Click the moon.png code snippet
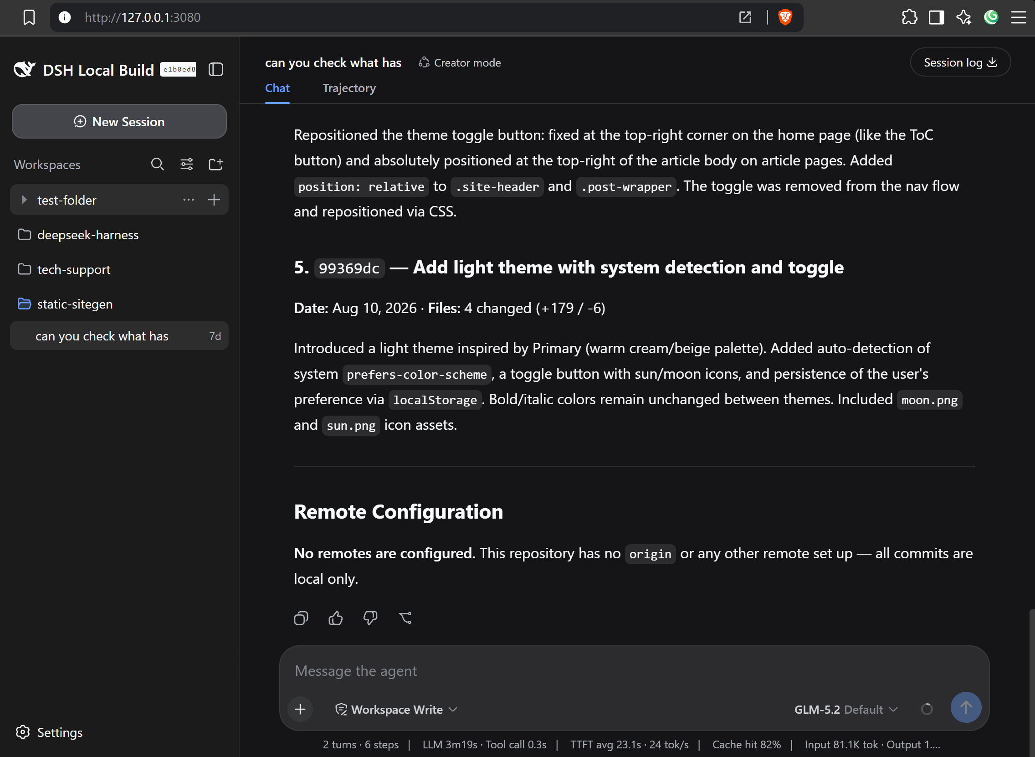 coord(929,400)
